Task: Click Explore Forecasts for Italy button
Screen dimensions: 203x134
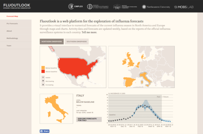Action: (x=89, y=119)
